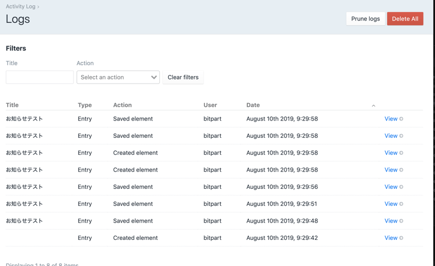Image resolution: width=435 pixels, height=266 pixels.
Task: Click the breadcrumb chevron after Activity Log
Action: coord(38,7)
